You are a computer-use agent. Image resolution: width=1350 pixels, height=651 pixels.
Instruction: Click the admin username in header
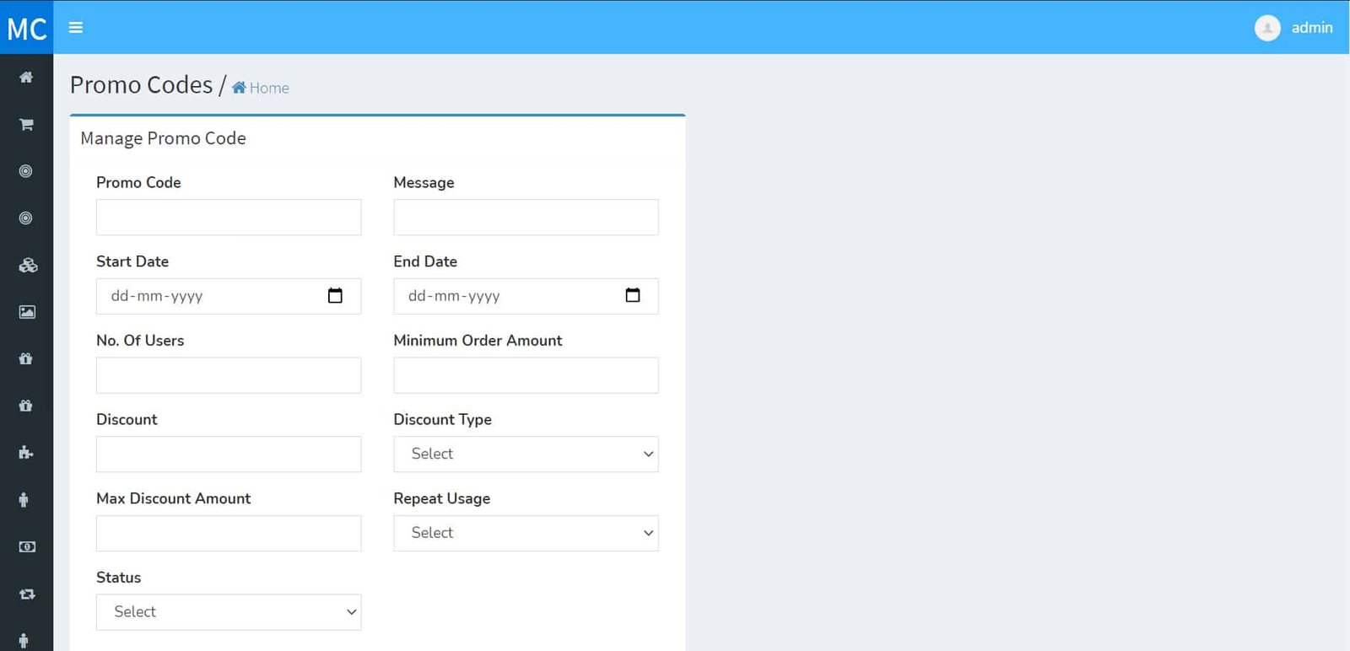click(1311, 28)
